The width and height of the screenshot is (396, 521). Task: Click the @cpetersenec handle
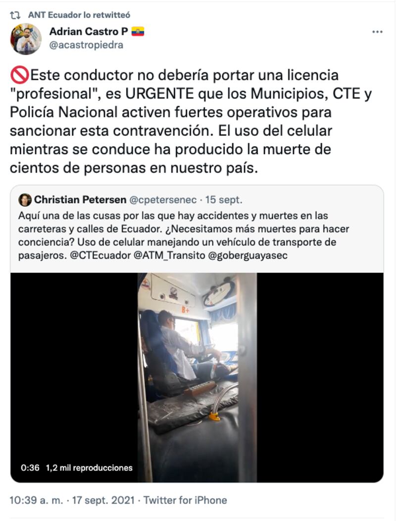click(x=163, y=200)
